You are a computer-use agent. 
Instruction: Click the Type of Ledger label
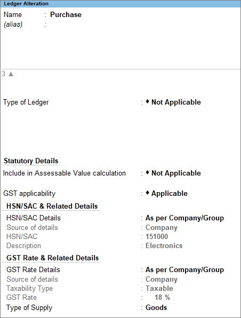point(26,102)
